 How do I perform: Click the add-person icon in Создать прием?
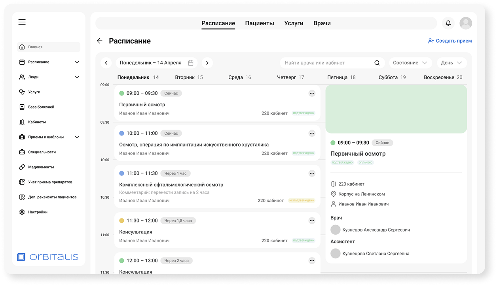click(431, 41)
